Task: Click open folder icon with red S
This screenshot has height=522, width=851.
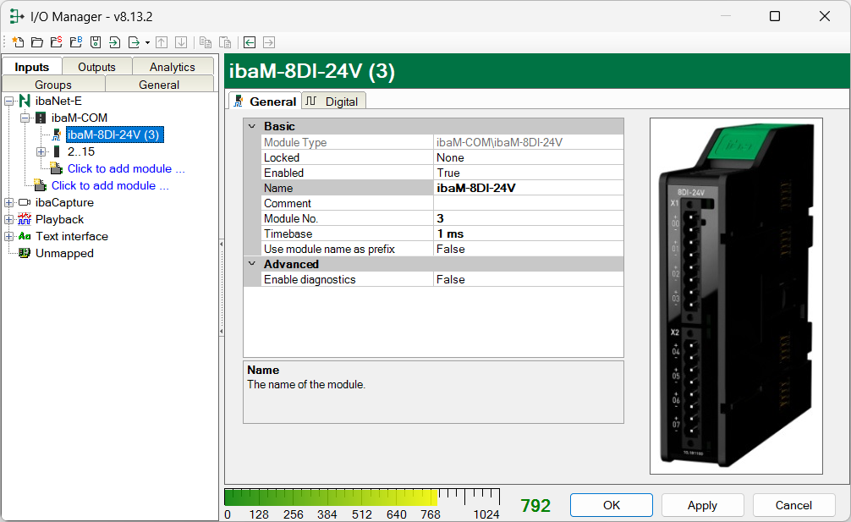Action: pos(57,42)
